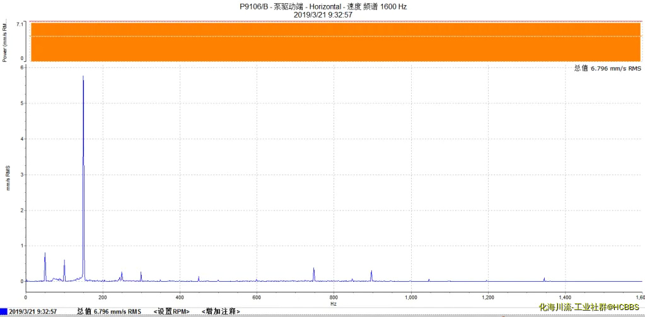Screen dimensions: 645x317
Task: Click the x-axis tick label 1,400
Action: coord(565,297)
